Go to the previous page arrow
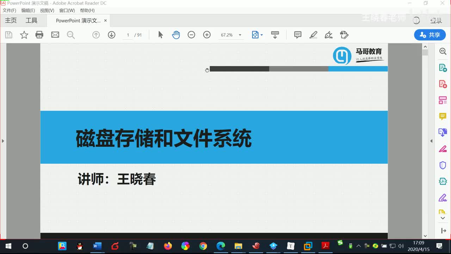This screenshot has width=451, height=254. click(x=96, y=35)
